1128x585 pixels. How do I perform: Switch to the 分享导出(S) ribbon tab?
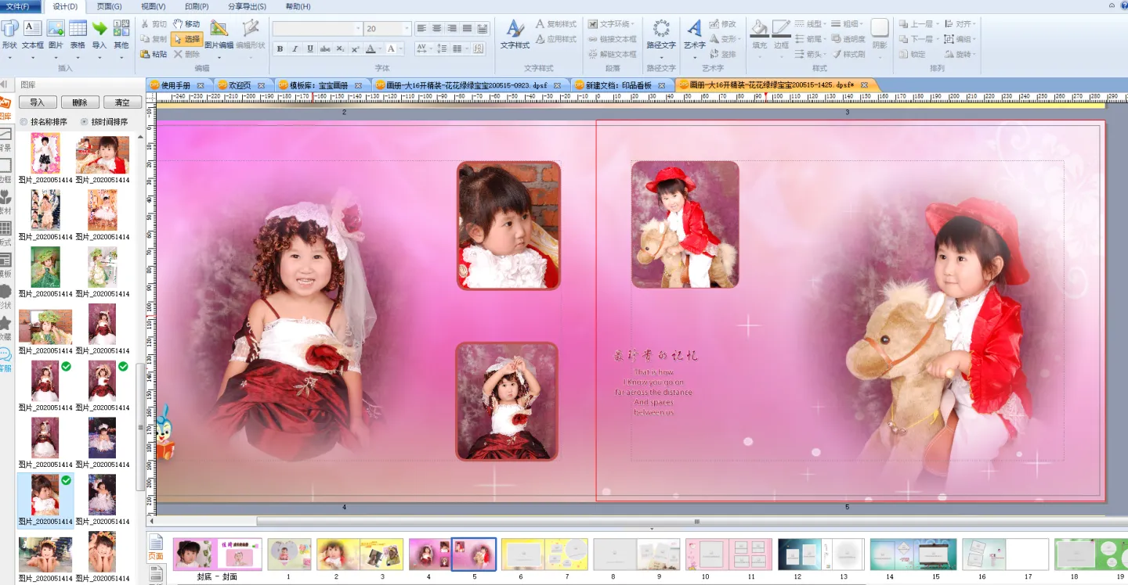point(247,6)
